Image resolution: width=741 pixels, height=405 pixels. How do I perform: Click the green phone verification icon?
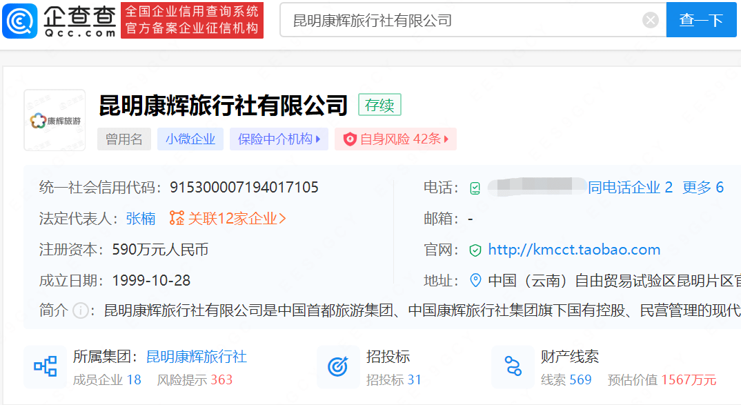475,188
